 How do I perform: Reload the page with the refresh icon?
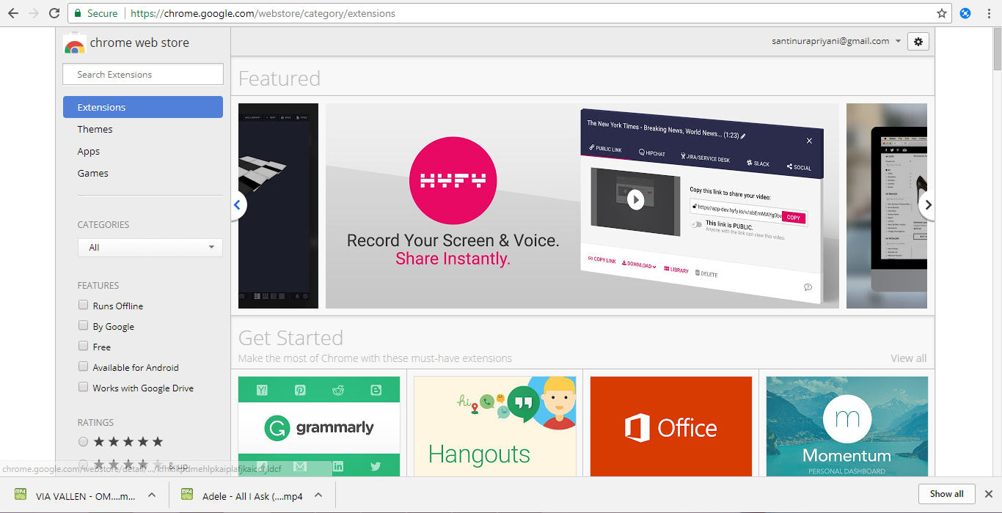click(54, 13)
